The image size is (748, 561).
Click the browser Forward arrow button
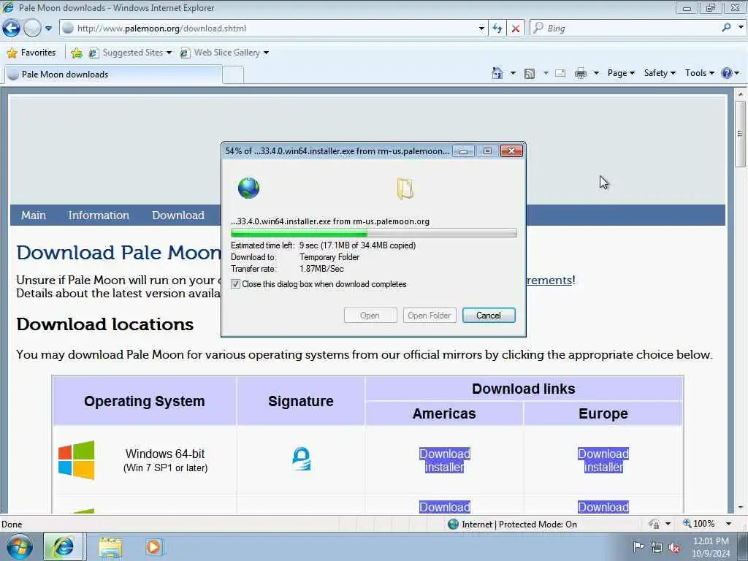(32, 28)
